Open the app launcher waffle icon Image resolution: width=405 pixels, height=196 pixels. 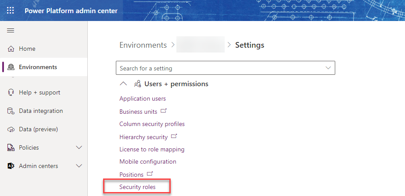11,10
